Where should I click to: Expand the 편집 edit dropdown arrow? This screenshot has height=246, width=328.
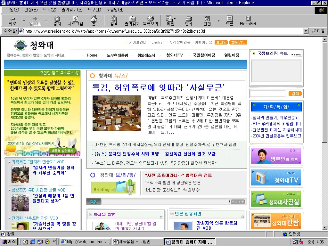point(218,21)
